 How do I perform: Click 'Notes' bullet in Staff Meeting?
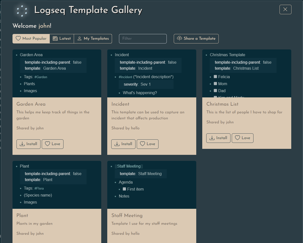tap(124, 196)
